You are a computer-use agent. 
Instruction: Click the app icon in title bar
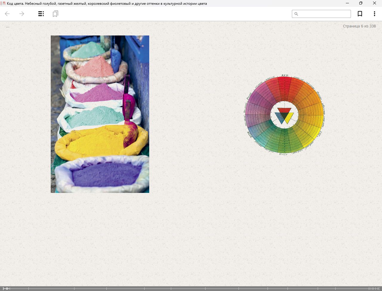[3, 3]
